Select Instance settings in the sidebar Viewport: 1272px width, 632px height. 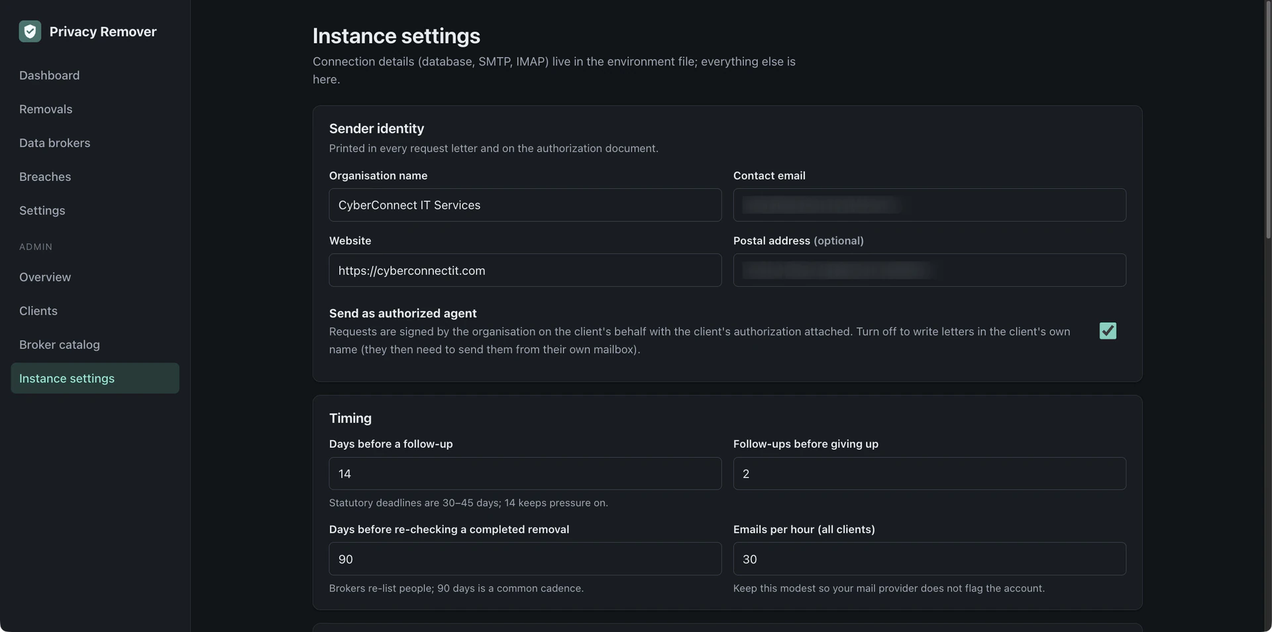click(x=95, y=378)
